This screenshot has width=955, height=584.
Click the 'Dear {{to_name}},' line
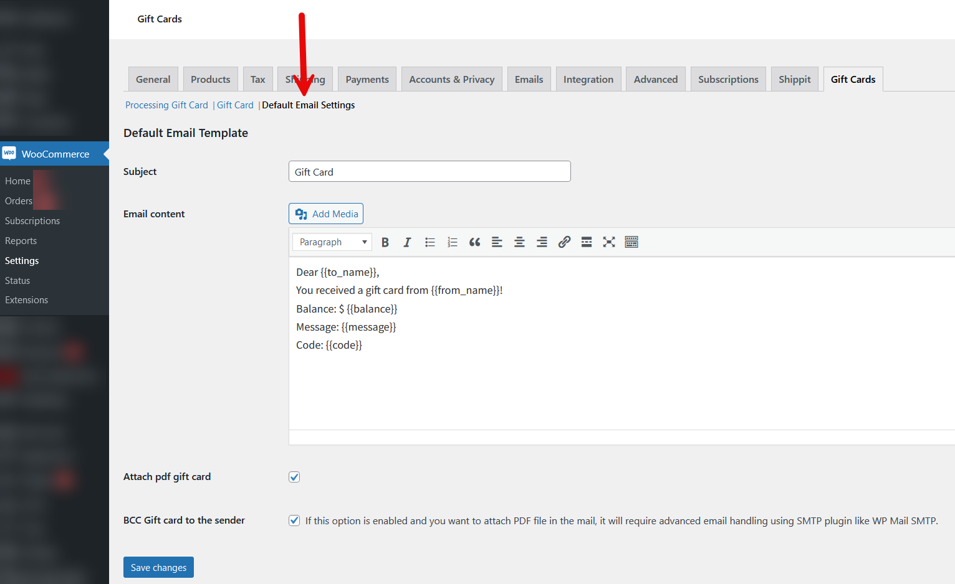338,272
